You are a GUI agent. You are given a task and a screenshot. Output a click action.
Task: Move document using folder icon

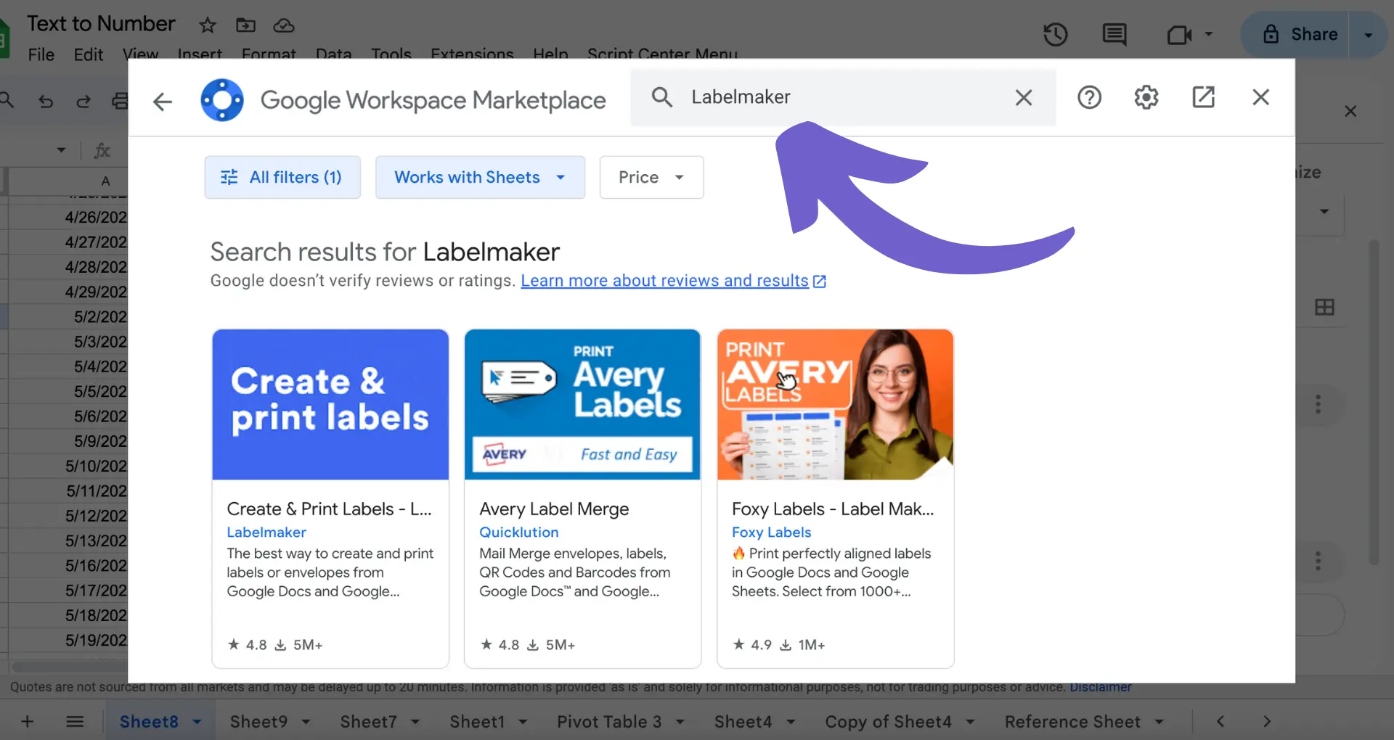click(x=245, y=25)
